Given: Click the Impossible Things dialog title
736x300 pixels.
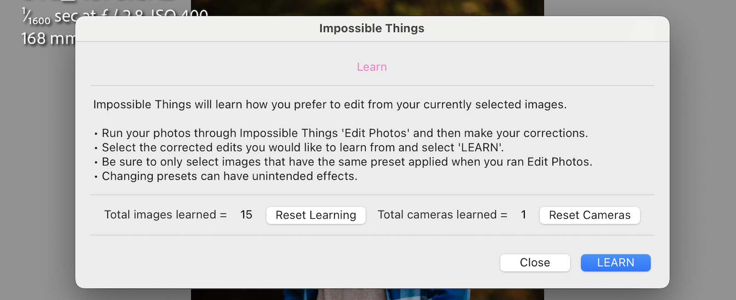Looking at the screenshot, I should (x=372, y=28).
